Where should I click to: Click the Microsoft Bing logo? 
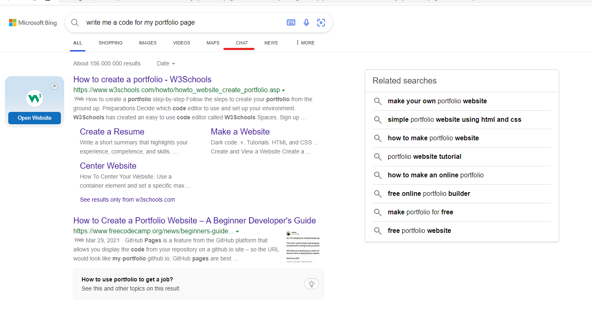(x=33, y=23)
